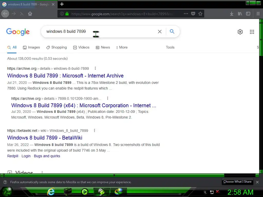Screen dimensions: 263x197
Task: Focus the Firefox address bar URL
Action: (x=121, y=14)
